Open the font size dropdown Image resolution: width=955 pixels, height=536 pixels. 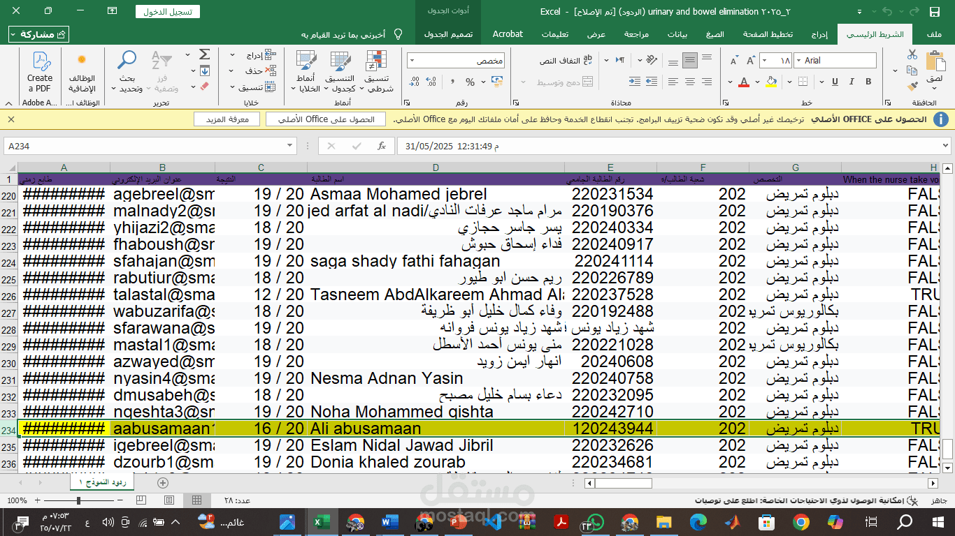[764, 61]
